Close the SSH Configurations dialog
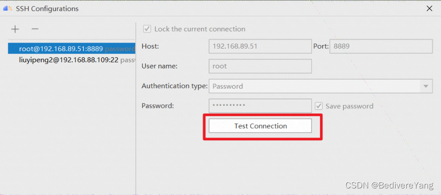The width and height of the screenshot is (441, 195). click(x=429, y=9)
